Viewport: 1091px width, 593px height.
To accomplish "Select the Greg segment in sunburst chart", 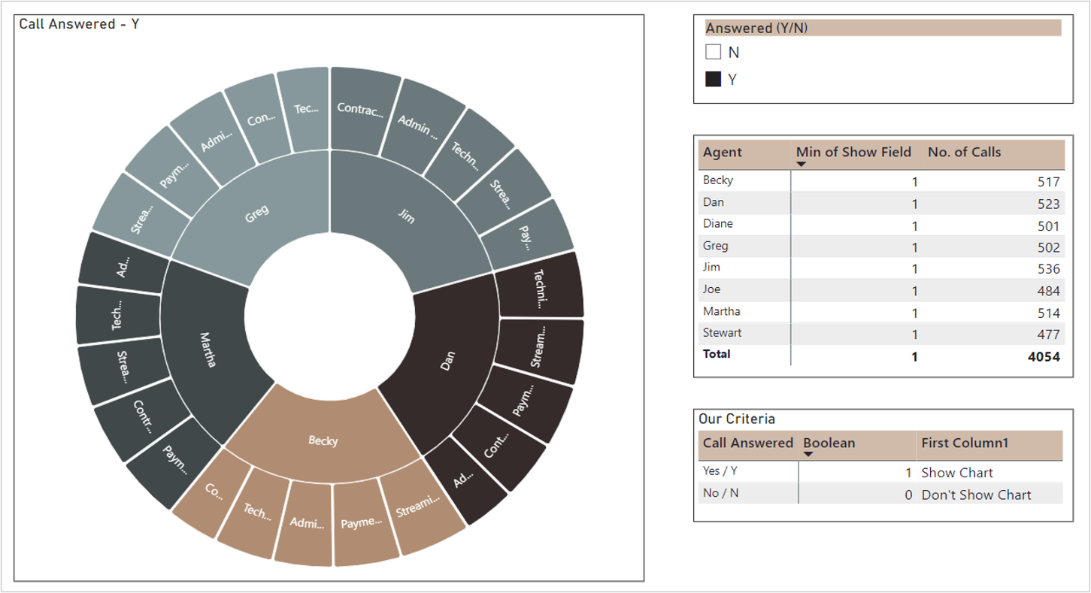I will 256,213.
